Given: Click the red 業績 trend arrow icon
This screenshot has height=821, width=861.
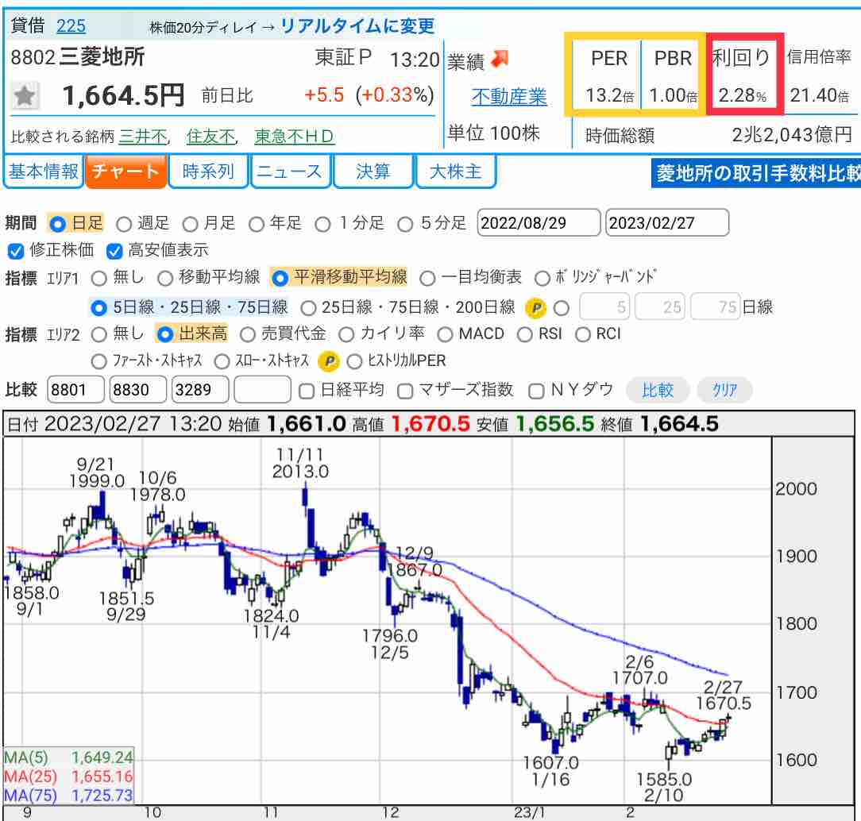Looking at the screenshot, I should [x=500, y=59].
